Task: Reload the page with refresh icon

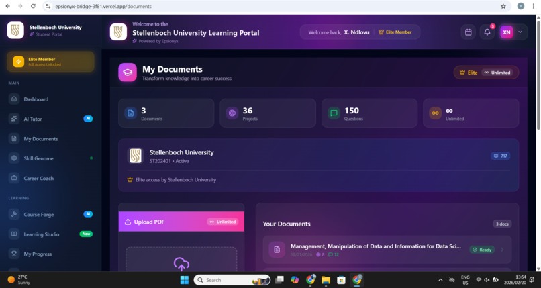Action: coord(33,6)
